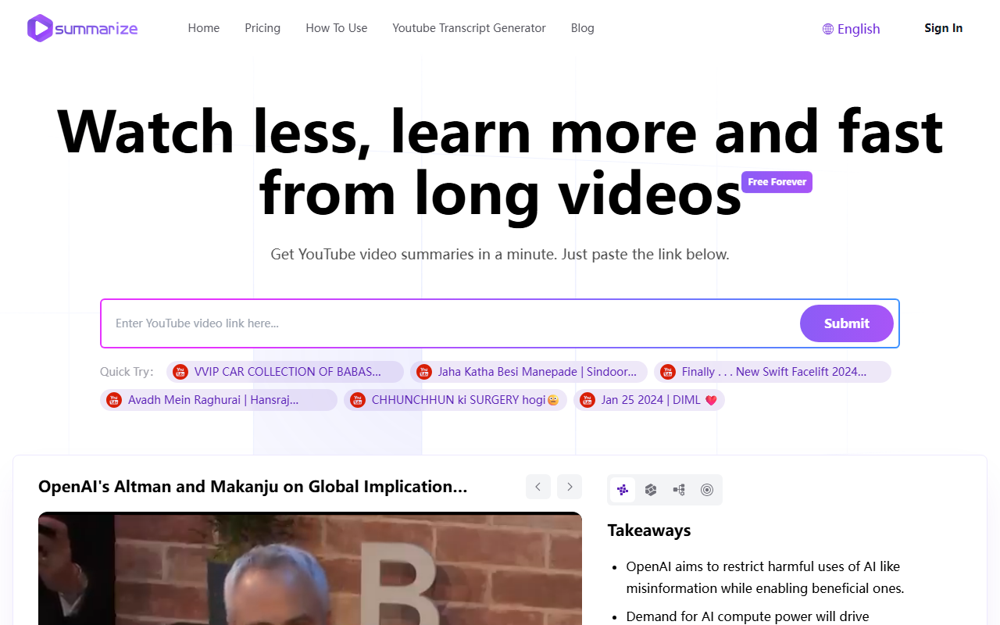Click the Sign In button
Screen dimensions: 1000x625
[944, 28]
